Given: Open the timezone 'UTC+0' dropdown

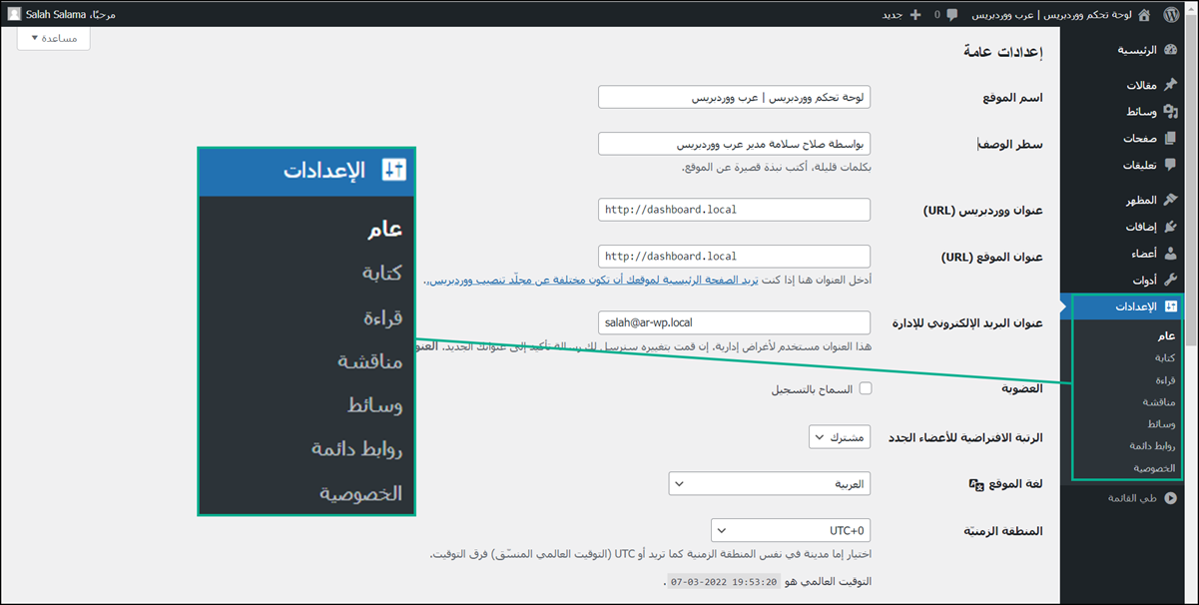Looking at the screenshot, I should coord(791,530).
